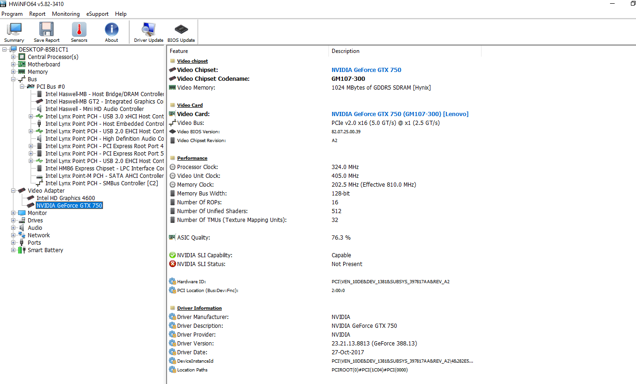This screenshot has width=636, height=384.
Task: Open the Report menu
Action: point(38,14)
